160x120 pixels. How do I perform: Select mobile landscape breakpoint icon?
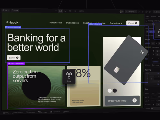70,11
